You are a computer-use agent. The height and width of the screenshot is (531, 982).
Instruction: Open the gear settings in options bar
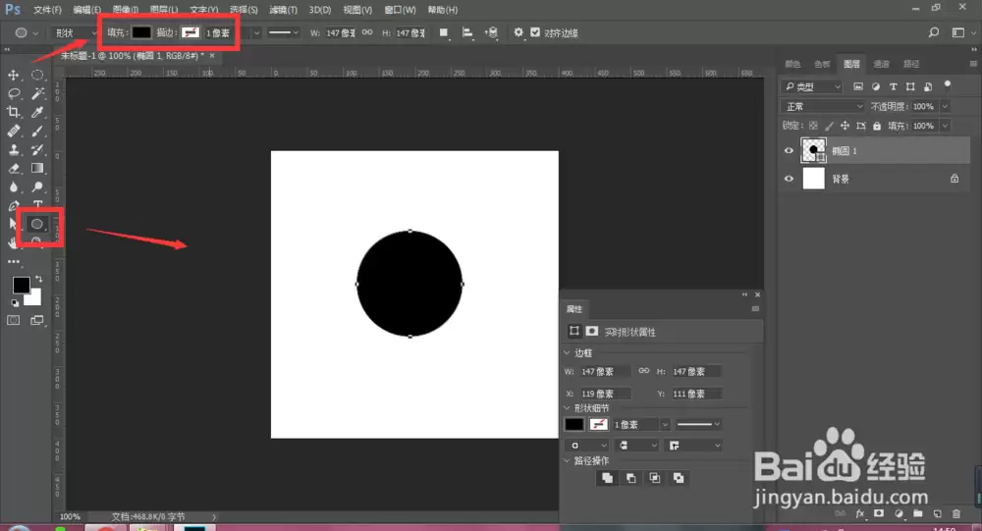pos(518,32)
